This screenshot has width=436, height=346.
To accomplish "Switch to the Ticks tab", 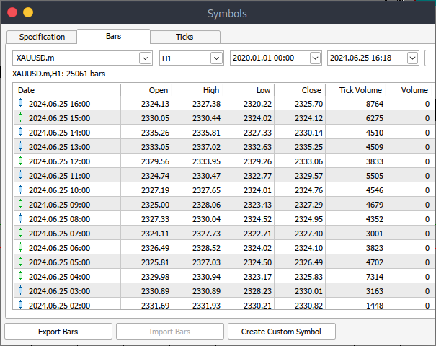I will coord(184,37).
